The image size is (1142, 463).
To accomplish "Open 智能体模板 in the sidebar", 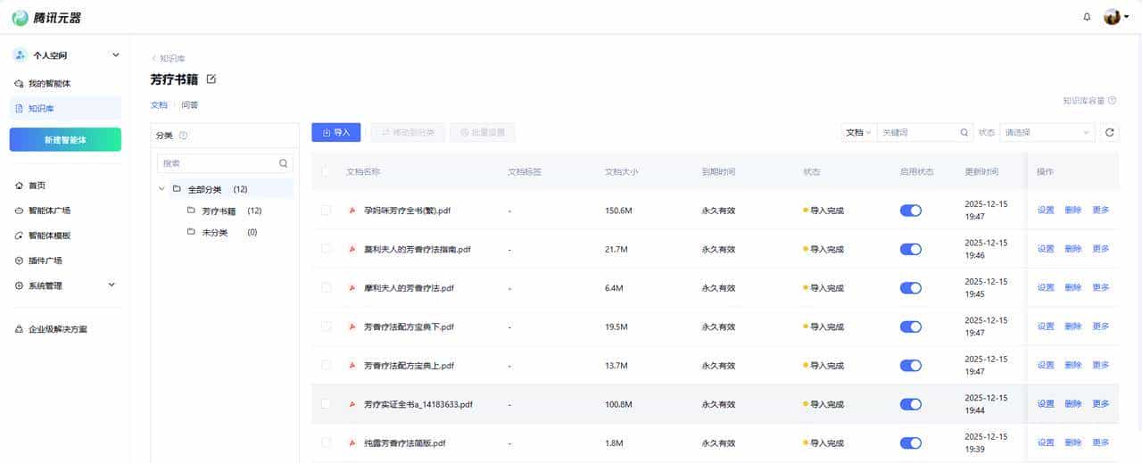I will pos(66,236).
